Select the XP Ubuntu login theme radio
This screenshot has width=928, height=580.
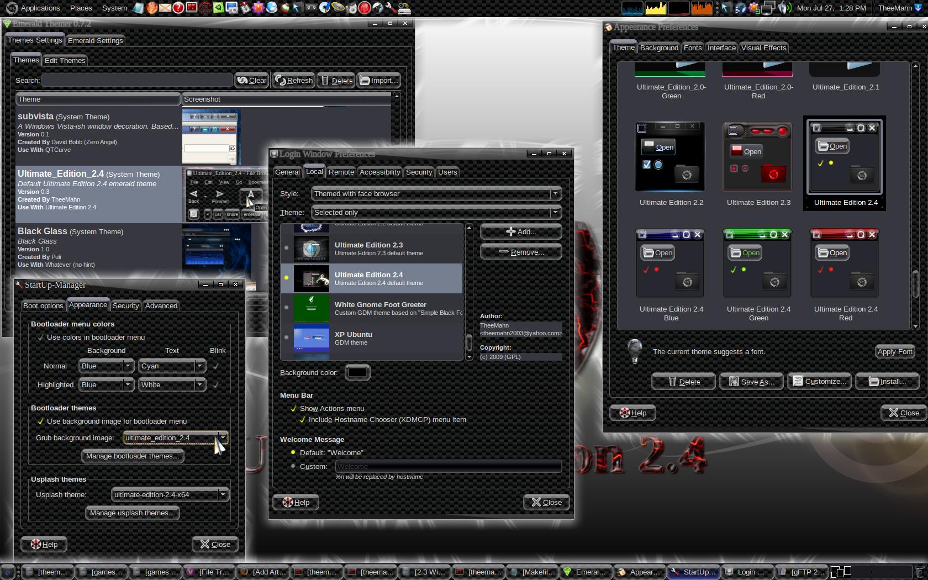pyautogui.click(x=286, y=337)
